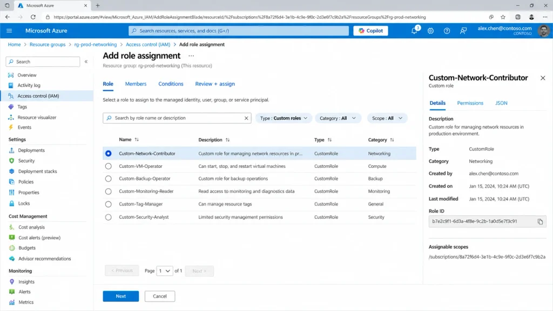
Task: Open Events in resource menu
Action: pos(24,127)
